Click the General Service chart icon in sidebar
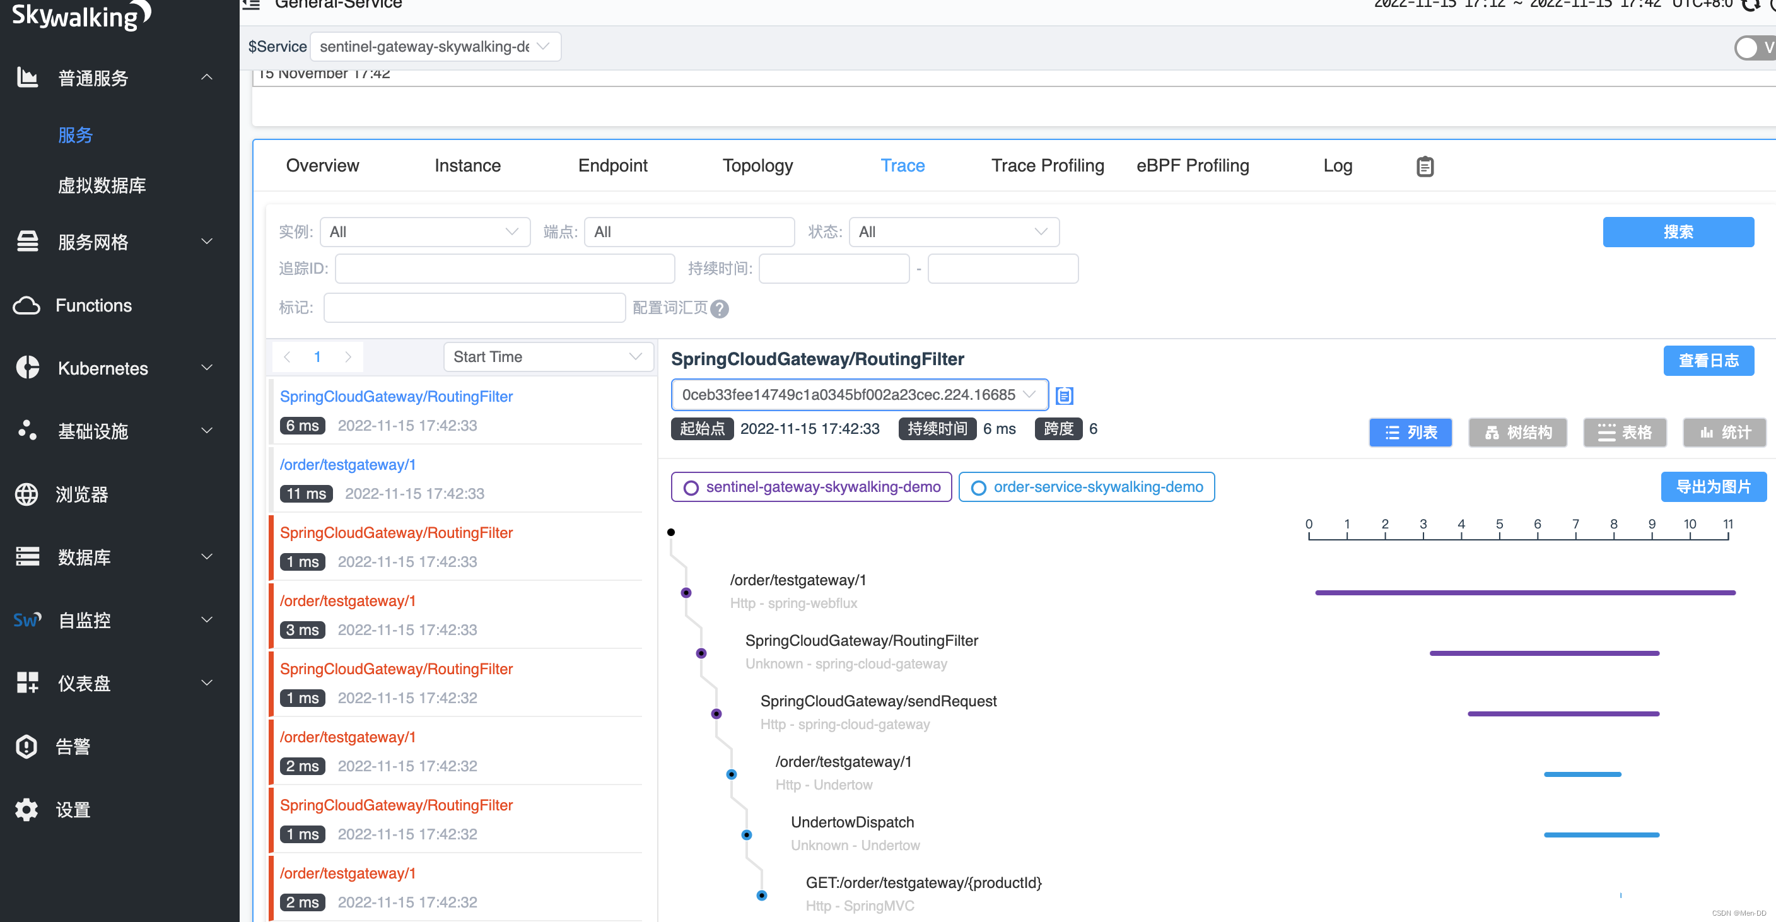 coord(28,77)
